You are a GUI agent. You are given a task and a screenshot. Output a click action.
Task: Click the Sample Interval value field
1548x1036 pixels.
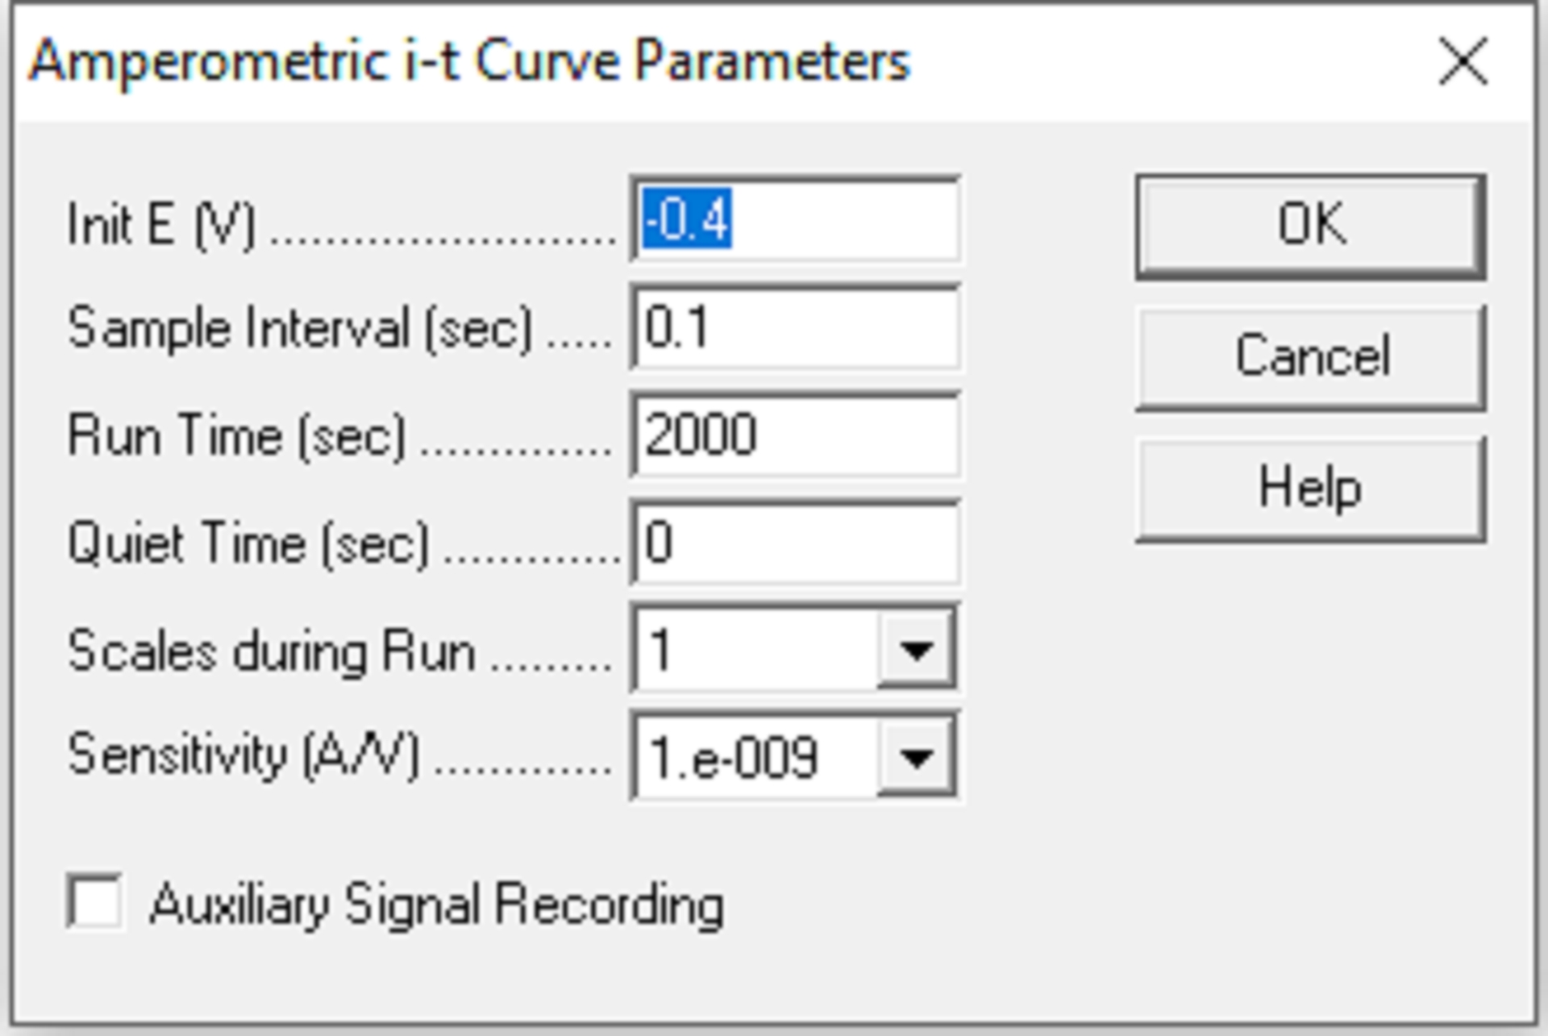pos(795,327)
